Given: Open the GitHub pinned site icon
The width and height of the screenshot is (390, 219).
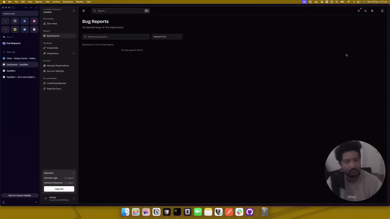Looking at the screenshot, I should [x=15, y=21].
